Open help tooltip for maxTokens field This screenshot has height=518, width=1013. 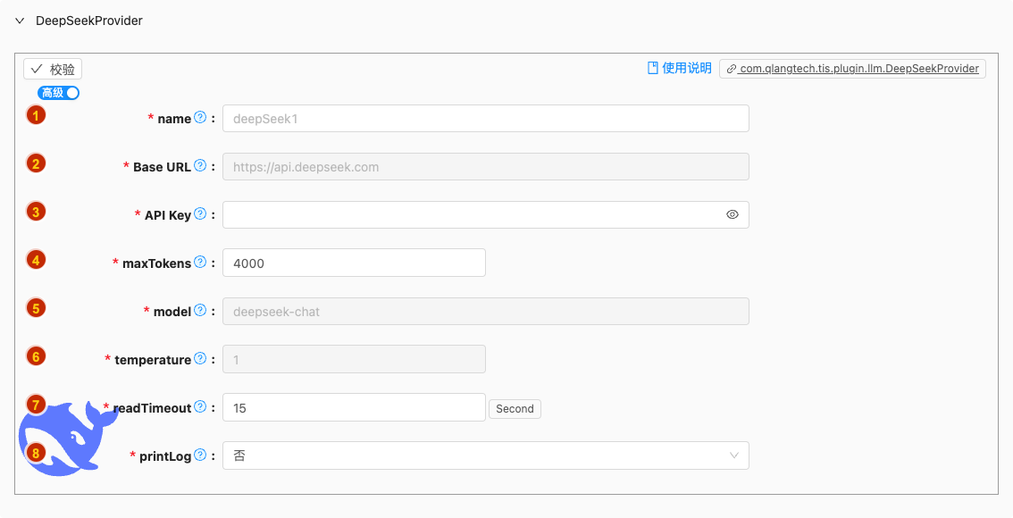[x=200, y=263]
